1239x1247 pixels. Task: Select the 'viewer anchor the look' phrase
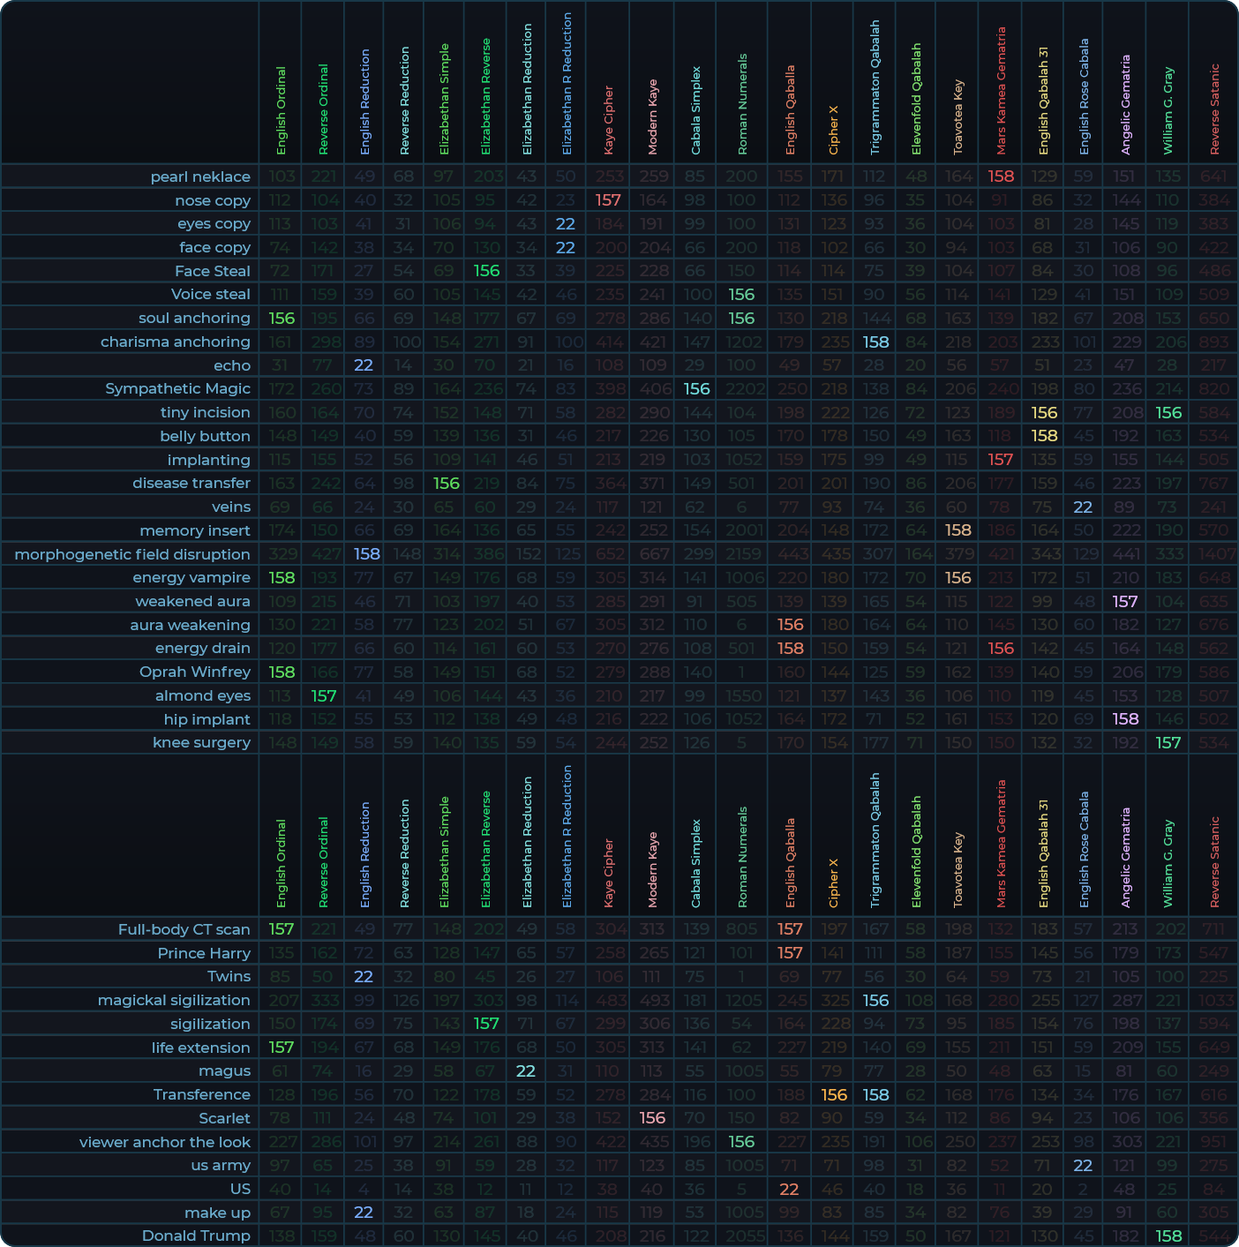[x=165, y=1142]
